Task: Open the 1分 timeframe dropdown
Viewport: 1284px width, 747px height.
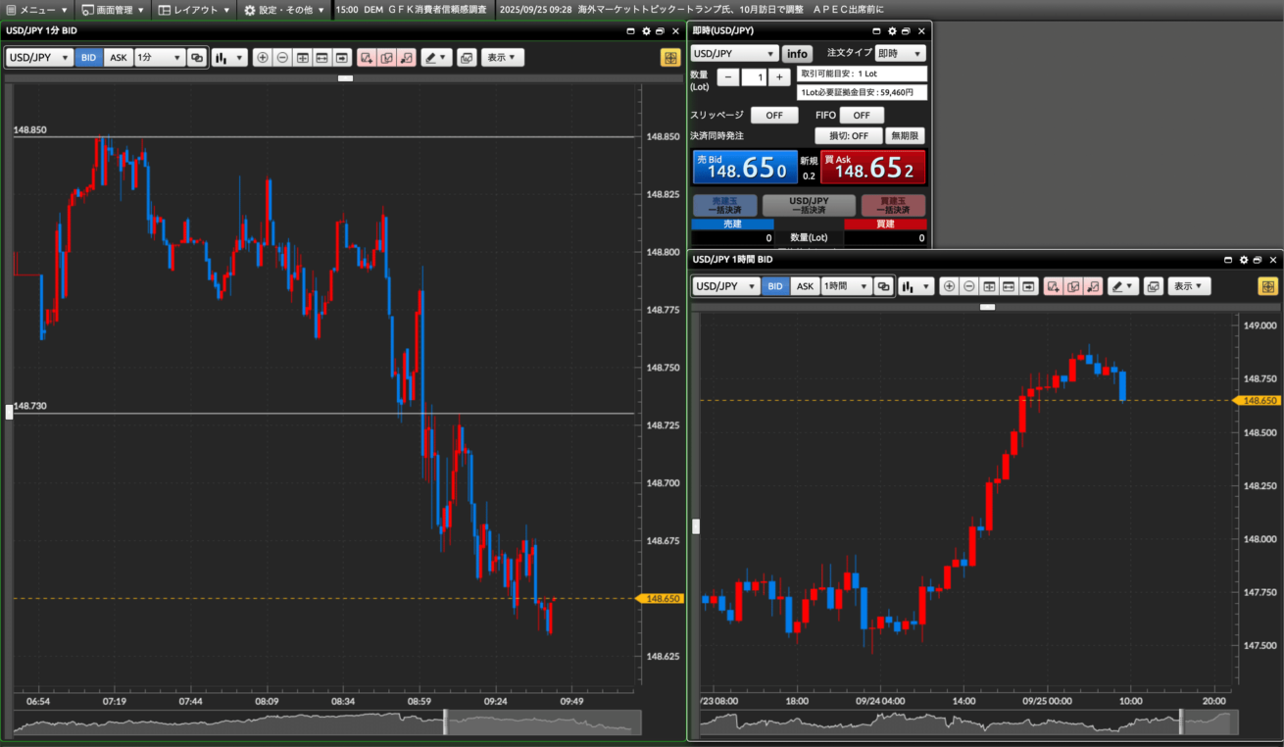Action: [160, 58]
